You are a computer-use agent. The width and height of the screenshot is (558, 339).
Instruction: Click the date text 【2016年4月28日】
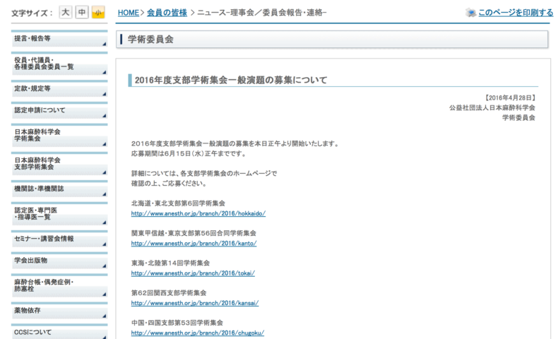point(510,98)
